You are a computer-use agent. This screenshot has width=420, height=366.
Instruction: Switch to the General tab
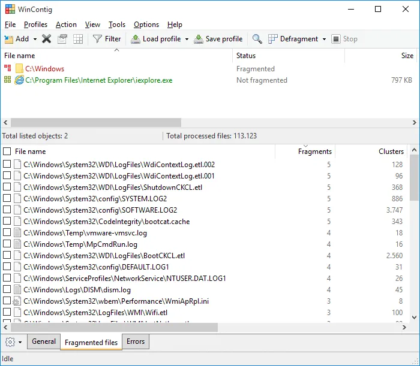pyautogui.click(x=44, y=341)
